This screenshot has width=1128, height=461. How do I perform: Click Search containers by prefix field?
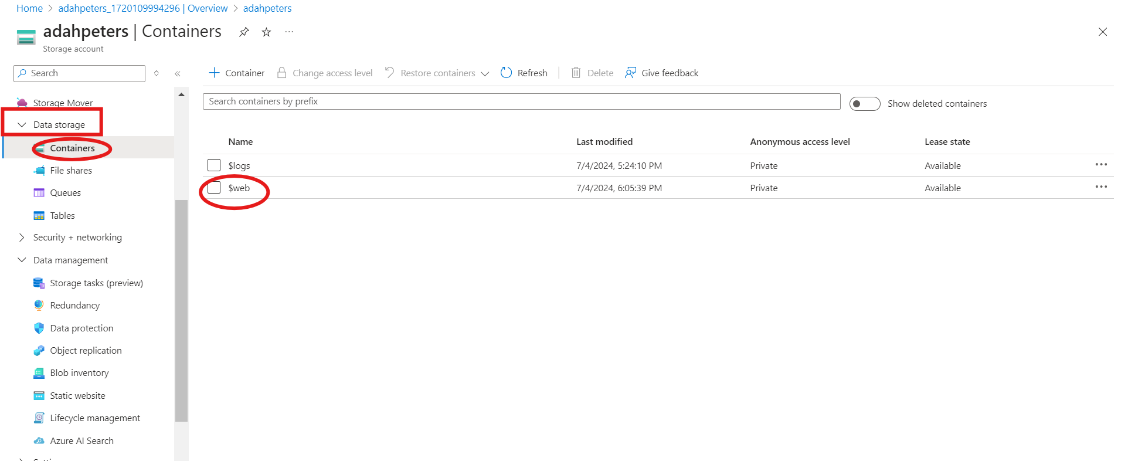click(521, 101)
